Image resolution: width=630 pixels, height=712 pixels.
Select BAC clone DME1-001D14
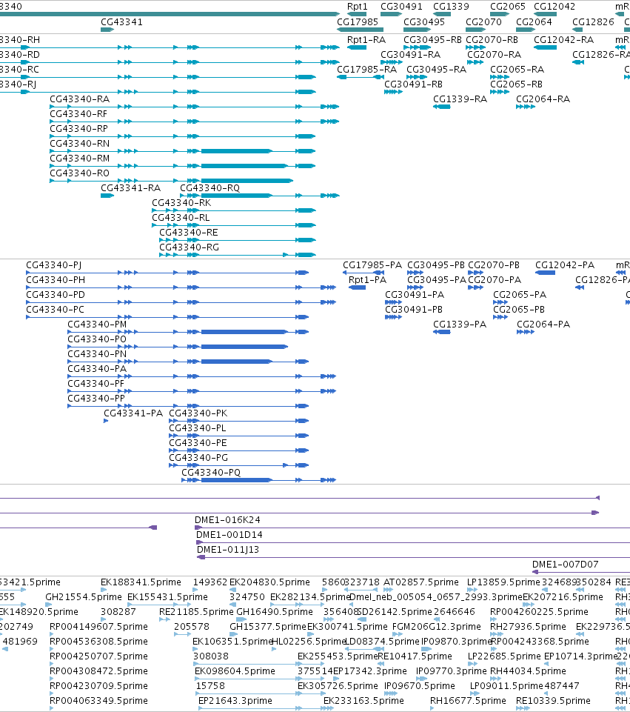[x=229, y=535]
